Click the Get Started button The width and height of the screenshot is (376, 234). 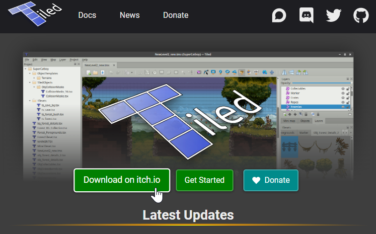205,180
